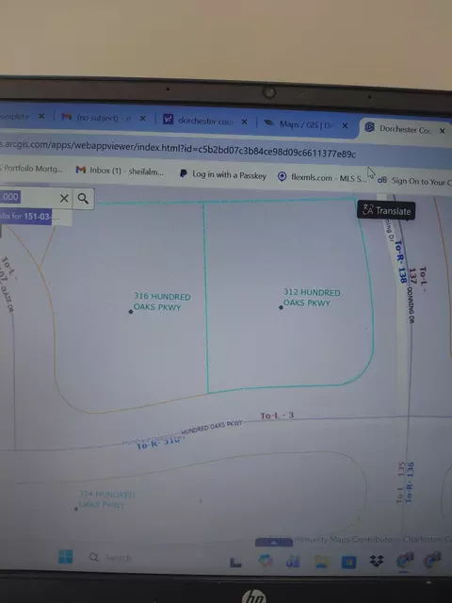
Task: Open the Portfolio Mortgage bookmark
Action: (x=31, y=169)
